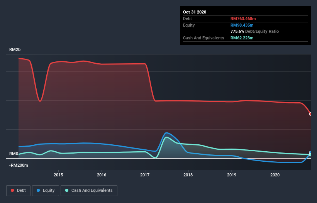Click the RM98.435m equity value
The width and height of the screenshot is (317, 203).
[x=242, y=25]
